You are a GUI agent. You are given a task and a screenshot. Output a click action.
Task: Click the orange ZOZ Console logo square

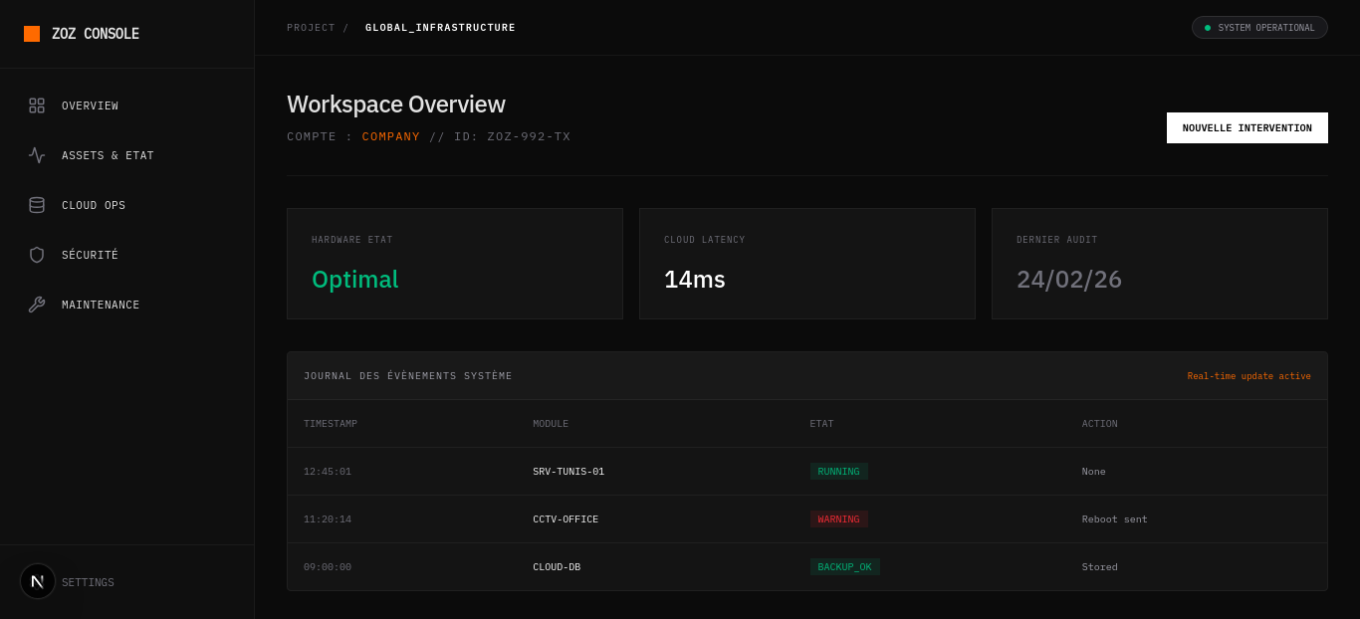coord(33,33)
